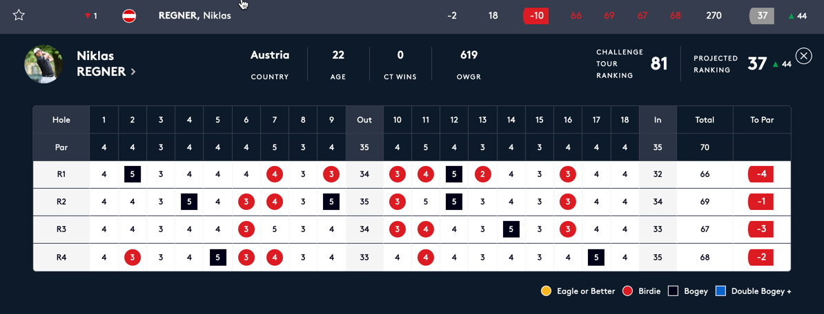Click the white-outlined Bogey legend square
The width and height of the screenshot is (824, 314).
(x=674, y=291)
